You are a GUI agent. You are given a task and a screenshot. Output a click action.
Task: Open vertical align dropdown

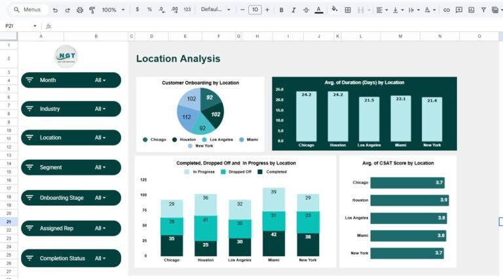click(398, 10)
